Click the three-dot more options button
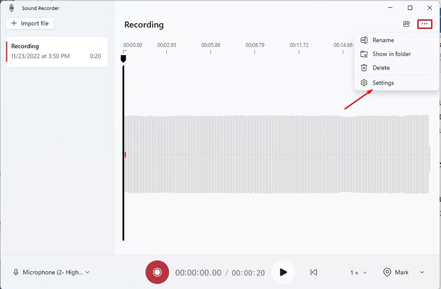This screenshot has width=441, height=289. pos(424,24)
